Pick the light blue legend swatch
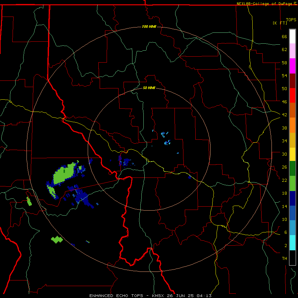 tap(292, 228)
